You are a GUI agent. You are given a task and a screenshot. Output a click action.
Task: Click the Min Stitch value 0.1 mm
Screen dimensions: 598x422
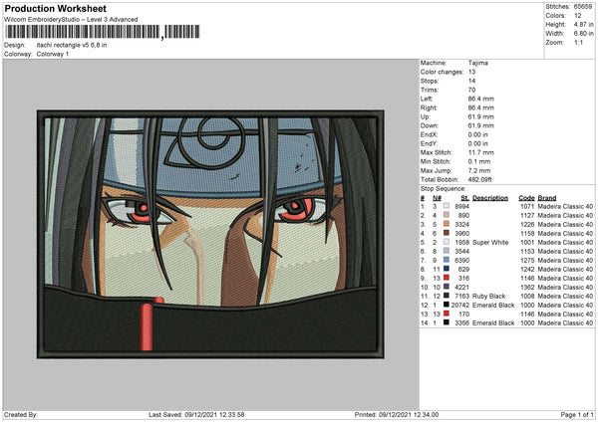tap(479, 161)
